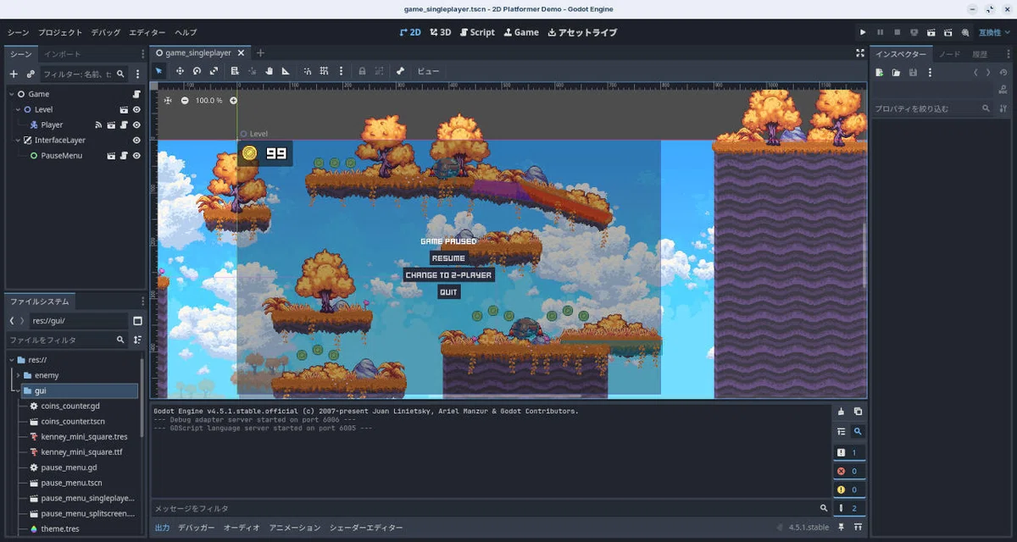Lock the selected node
This screenshot has height=542, width=1017.
[x=362, y=71]
